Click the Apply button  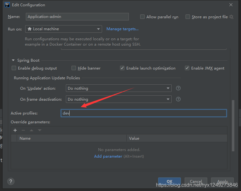(222, 182)
